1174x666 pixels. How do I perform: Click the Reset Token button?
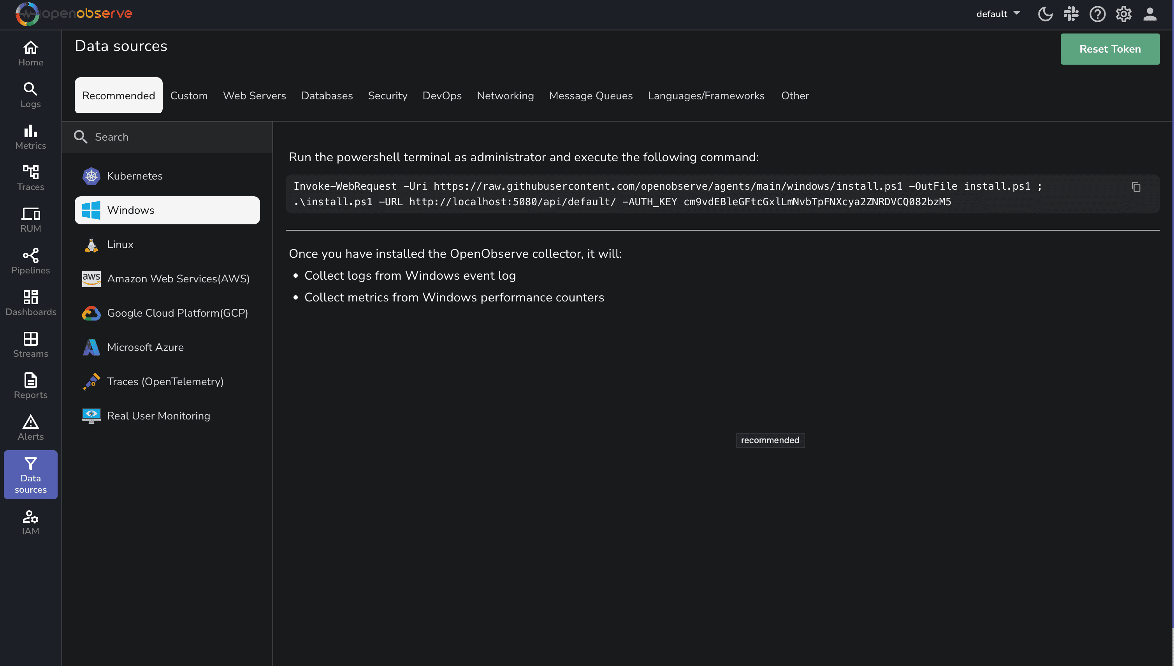coord(1110,48)
